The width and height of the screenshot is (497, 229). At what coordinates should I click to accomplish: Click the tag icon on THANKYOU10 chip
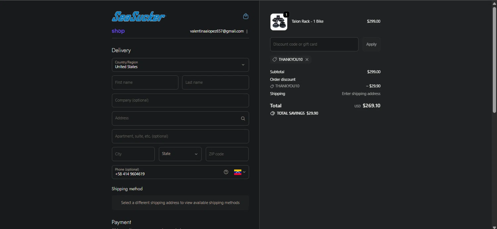[274, 60]
